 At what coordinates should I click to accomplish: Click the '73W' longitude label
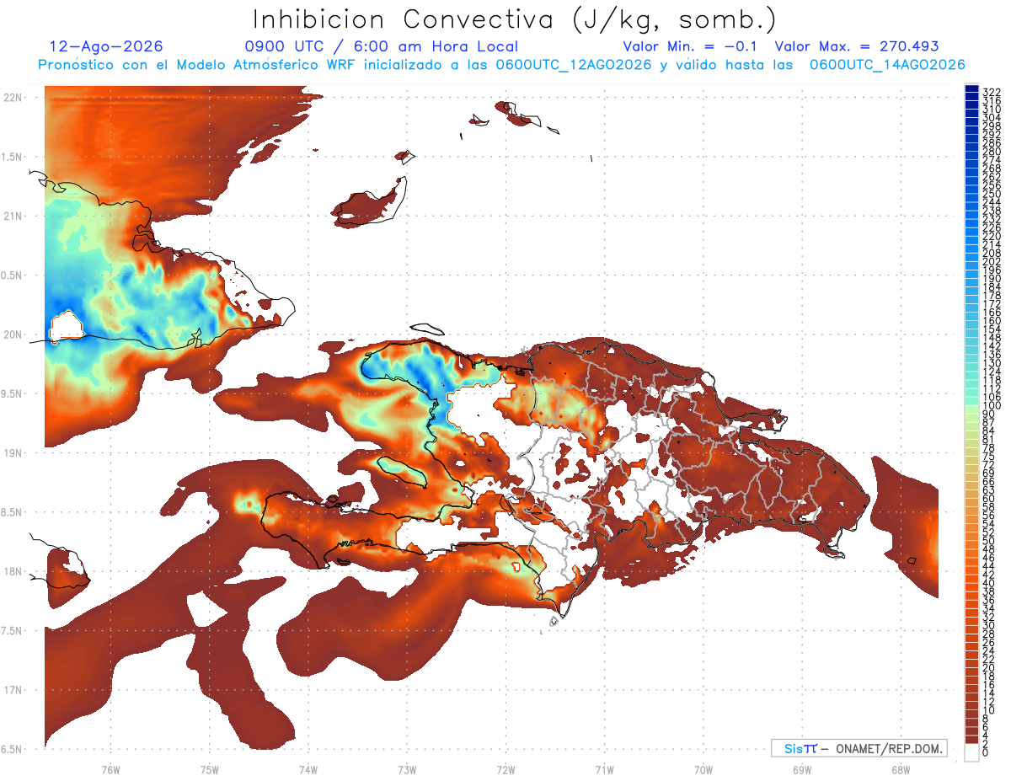[x=406, y=769]
